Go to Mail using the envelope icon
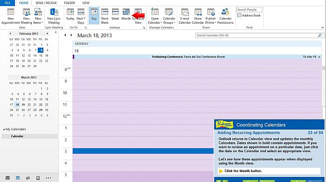The width and height of the screenshot is (326, 182). tap(7, 178)
